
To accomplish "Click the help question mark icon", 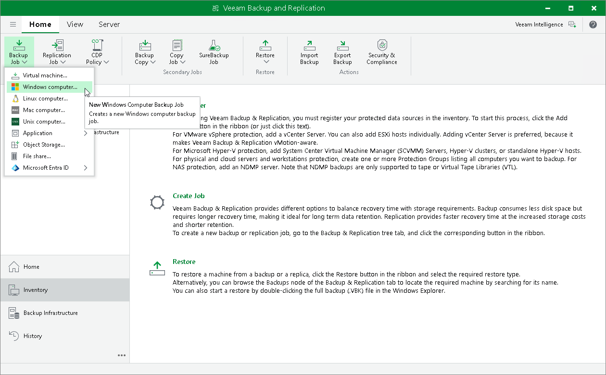I will tap(593, 25).
